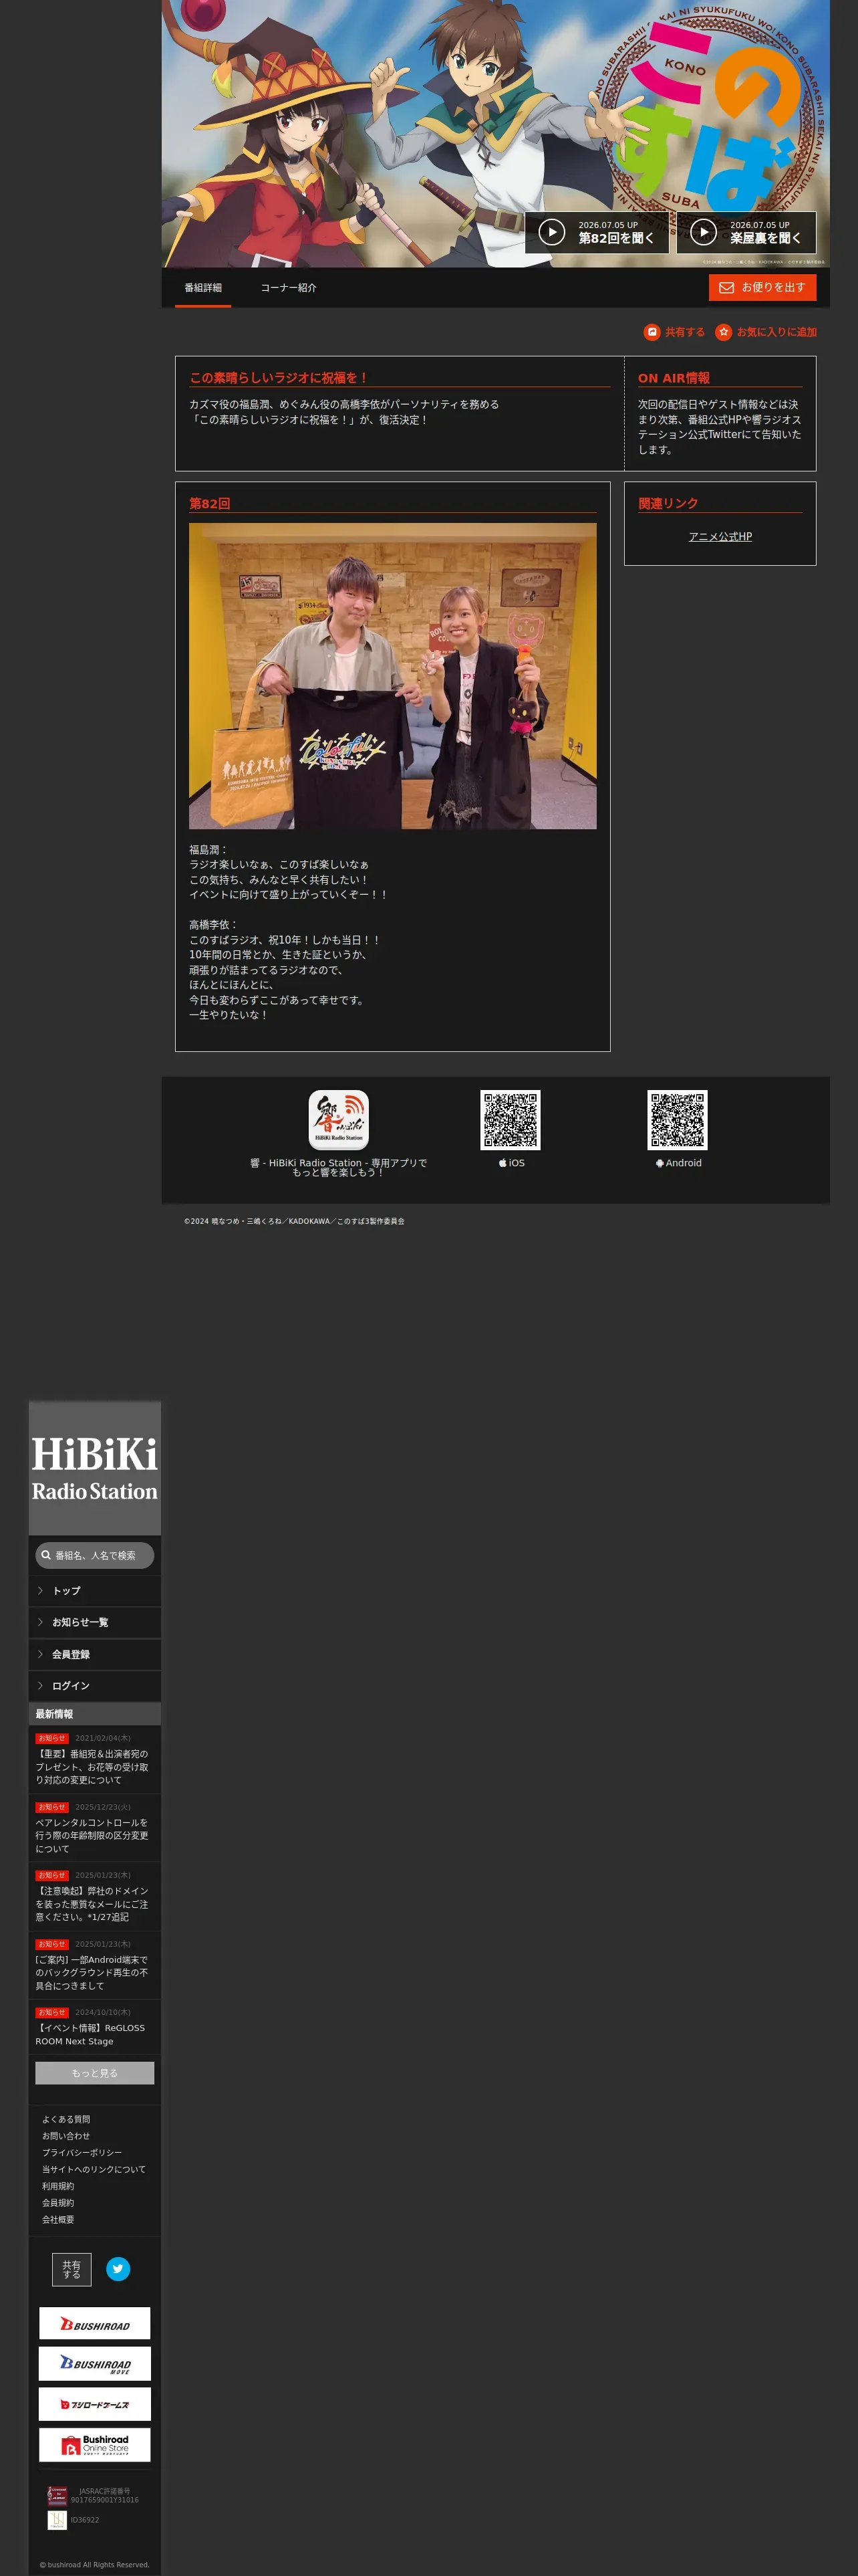Open the 第82回 episode photo
This screenshot has width=858, height=2576.
(x=392, y=676)
